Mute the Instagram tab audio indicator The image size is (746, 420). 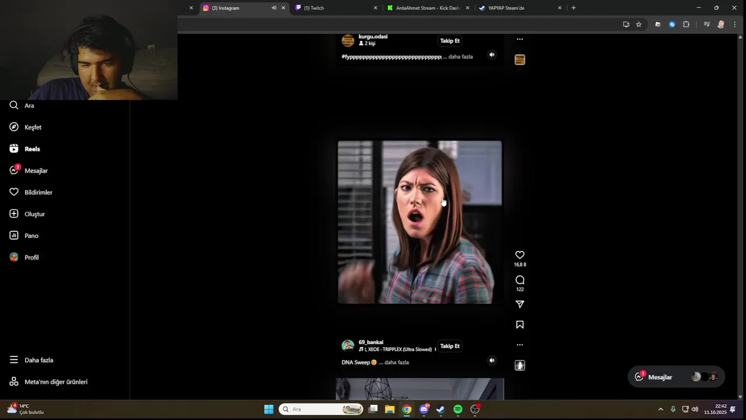coord(274,8)
